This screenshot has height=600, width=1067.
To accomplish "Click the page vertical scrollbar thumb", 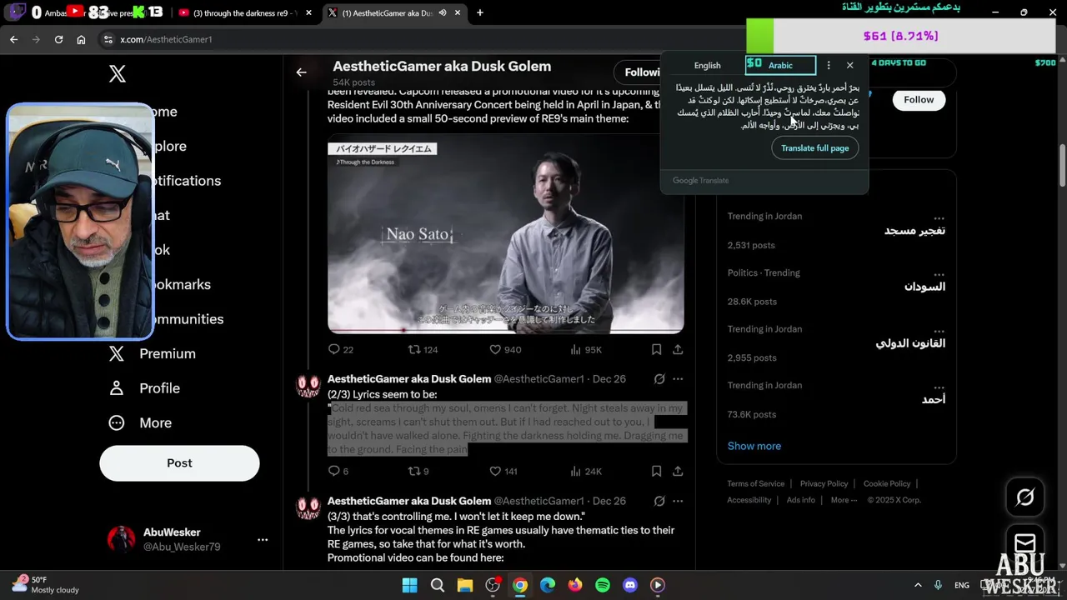I will (x=1062, y=167).
